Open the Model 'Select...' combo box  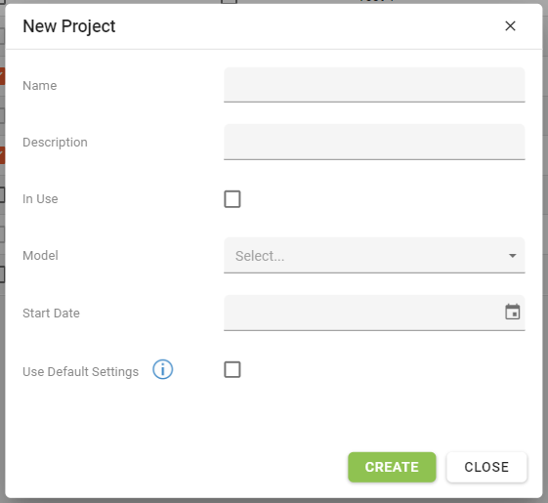pyautogui.click(x=374, y=256)
